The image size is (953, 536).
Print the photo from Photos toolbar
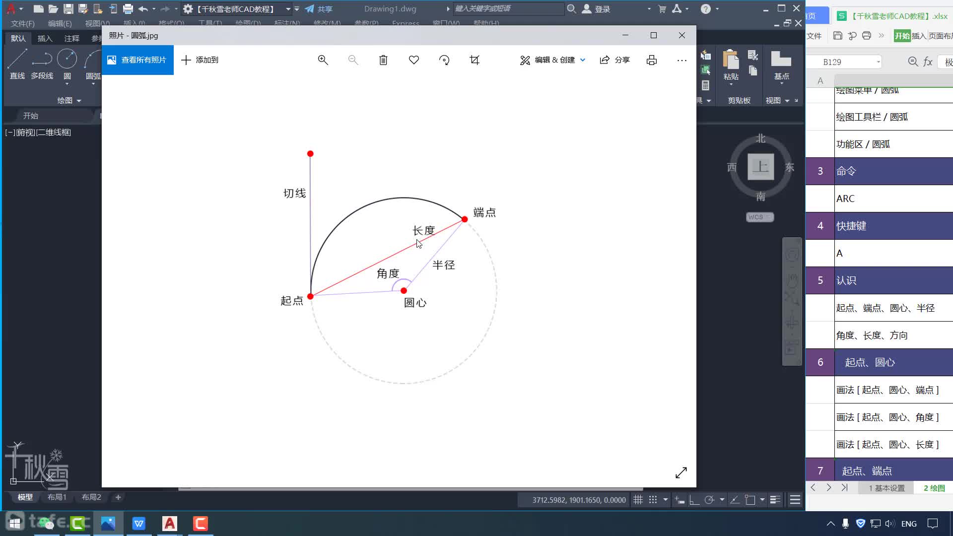coord(652,60)
